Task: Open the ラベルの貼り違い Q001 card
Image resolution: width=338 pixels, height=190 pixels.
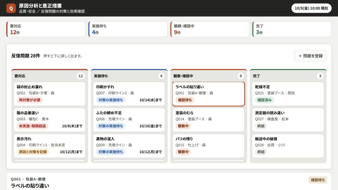Action: 209,94
